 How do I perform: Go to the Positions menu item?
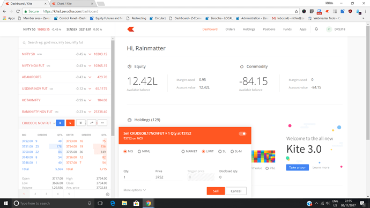(x=269, y=29)
